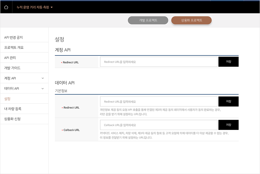This screenshot has height=174, width=260.
Task: Click 상용화 신청 in the sidebar
Action: pos(12,119)
